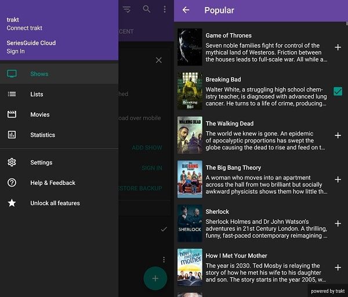Go back using the Popular arrow

click(186, 10)
